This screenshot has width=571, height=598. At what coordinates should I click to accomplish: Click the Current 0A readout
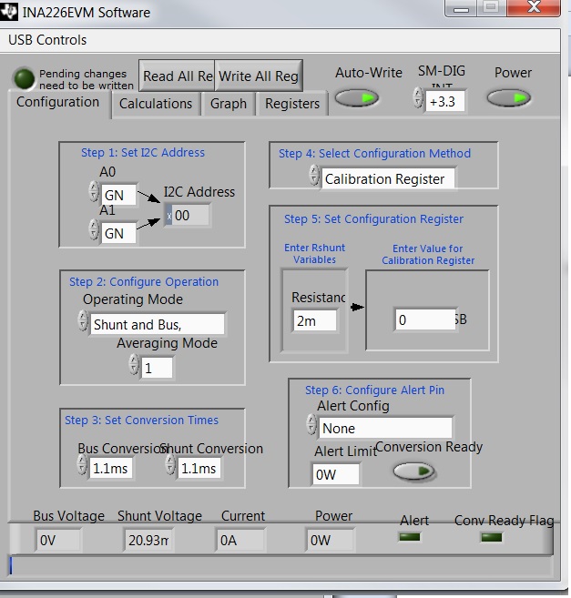240,540
